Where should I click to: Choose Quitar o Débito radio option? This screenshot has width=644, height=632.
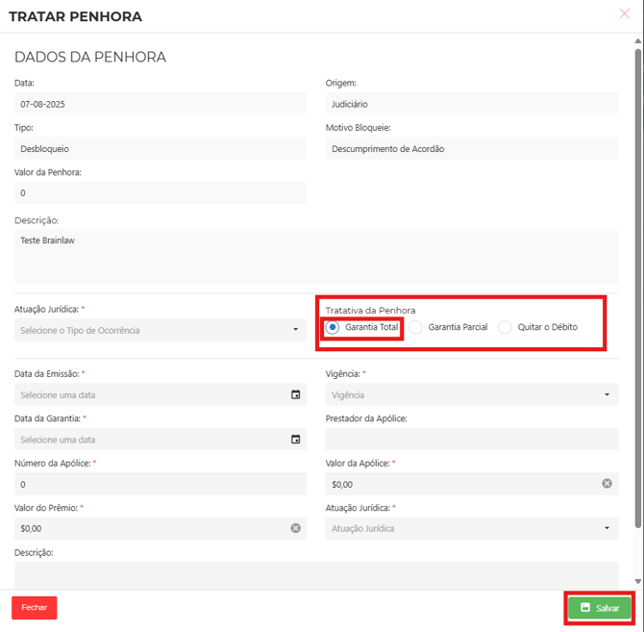(x=505, y=327)
